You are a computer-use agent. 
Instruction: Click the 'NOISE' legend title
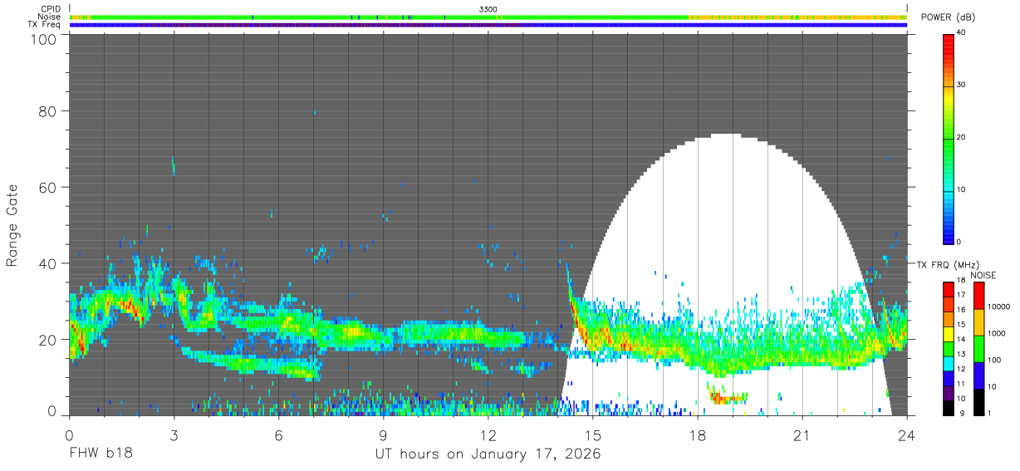tap(983, 275)
